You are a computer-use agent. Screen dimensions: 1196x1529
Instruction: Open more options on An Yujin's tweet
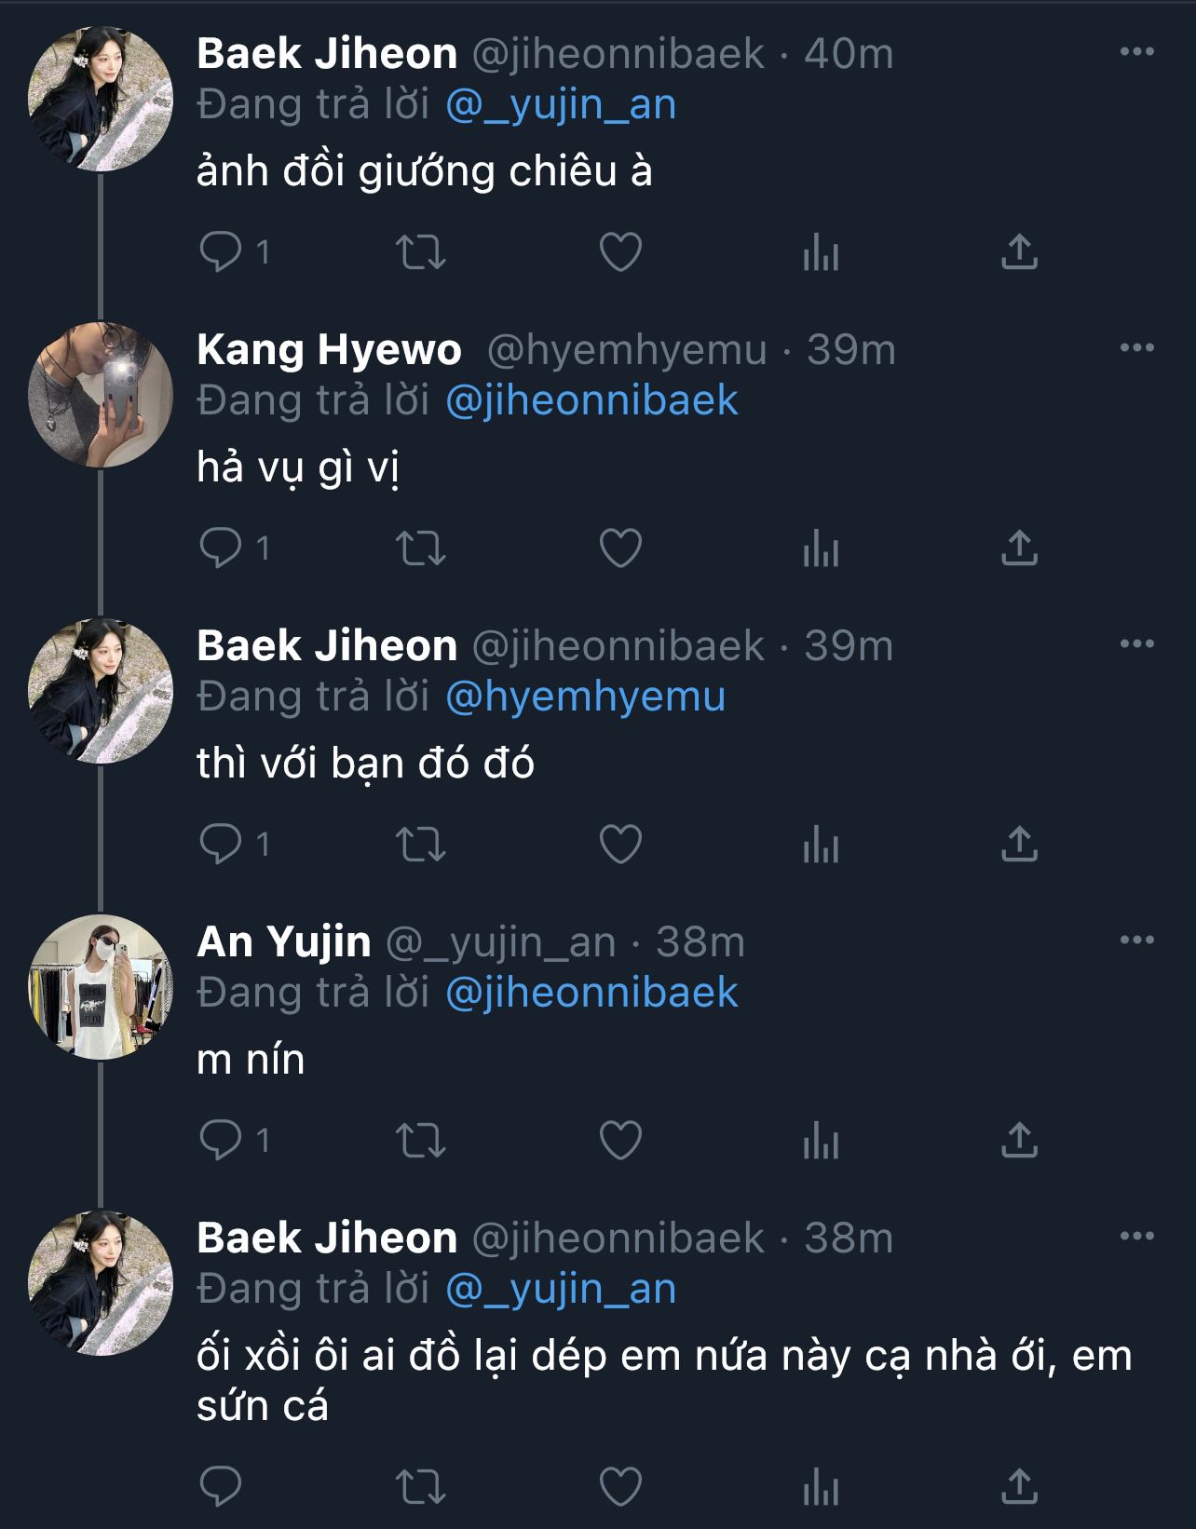(x=1136, y=940)
